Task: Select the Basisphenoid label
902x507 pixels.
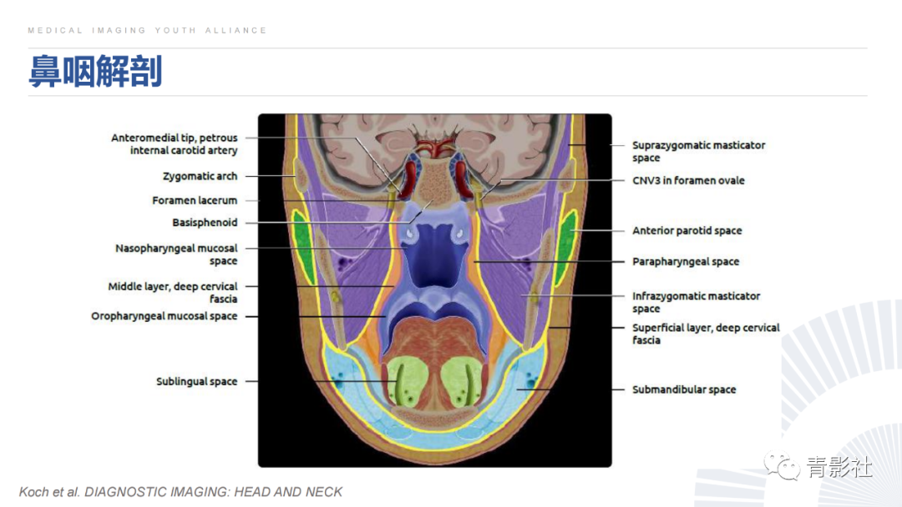Action: [205, 222]
